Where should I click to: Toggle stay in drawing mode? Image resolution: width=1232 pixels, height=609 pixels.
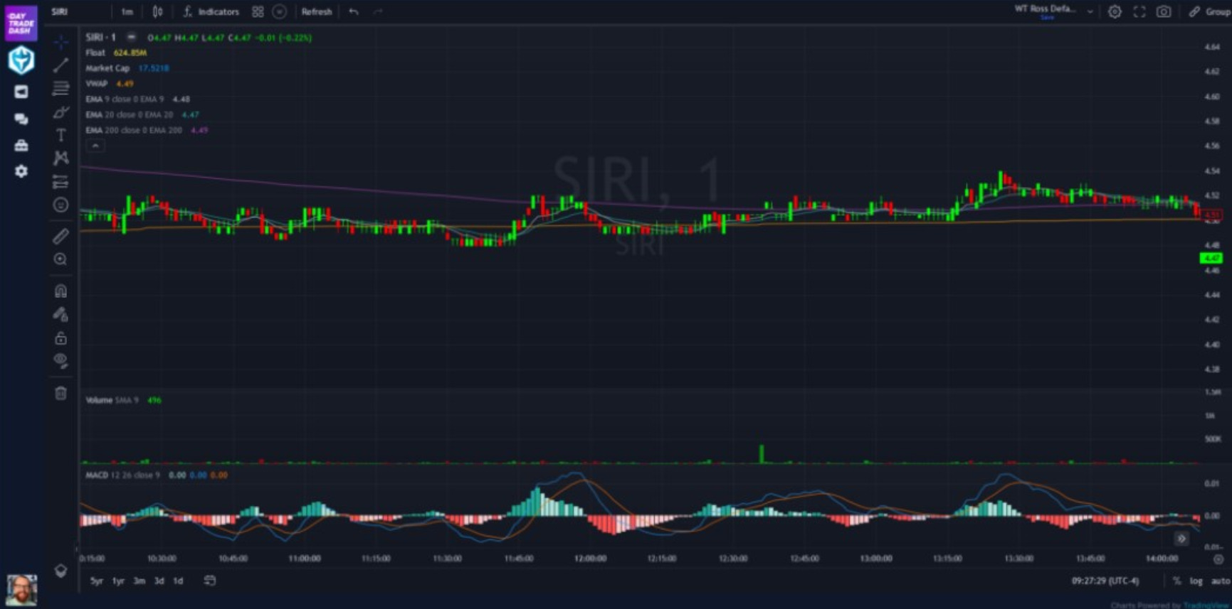coord(61,314)
